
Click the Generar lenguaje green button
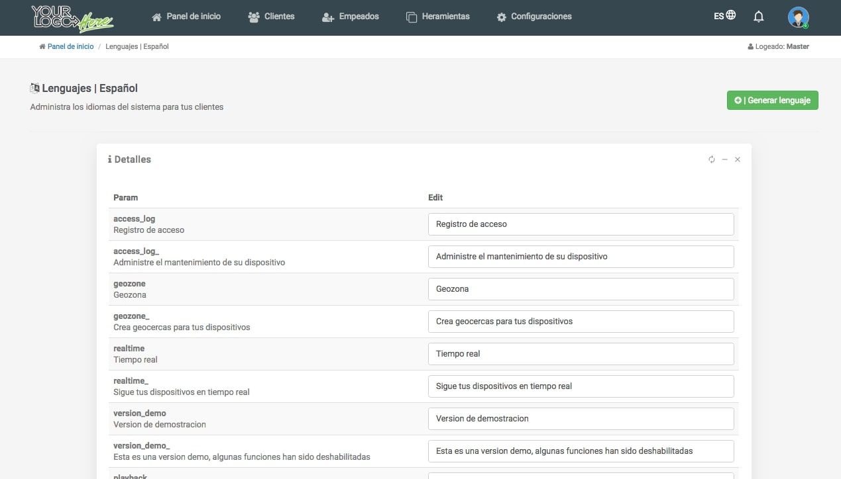(772, 101)
